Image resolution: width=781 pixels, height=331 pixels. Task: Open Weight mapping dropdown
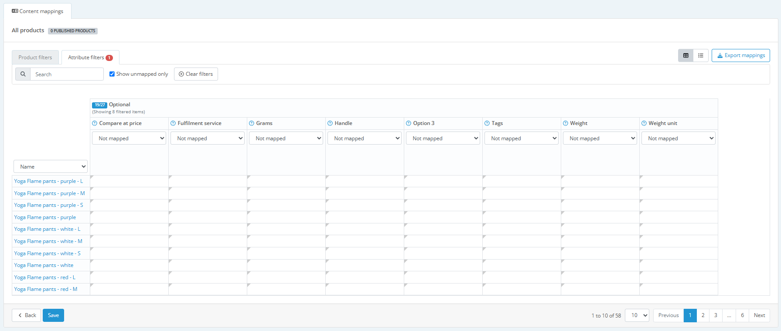point(600,138)
